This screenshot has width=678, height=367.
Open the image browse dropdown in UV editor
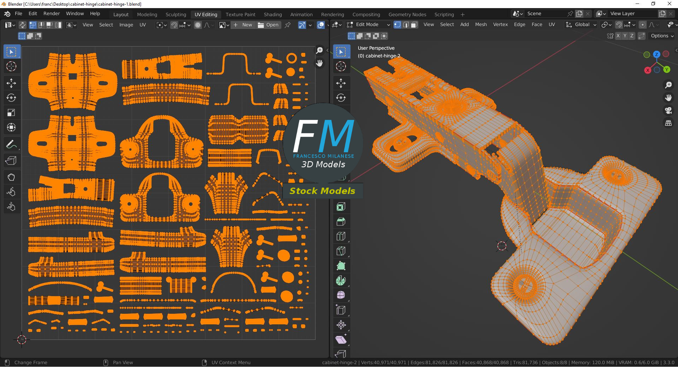tap(224, 25)
